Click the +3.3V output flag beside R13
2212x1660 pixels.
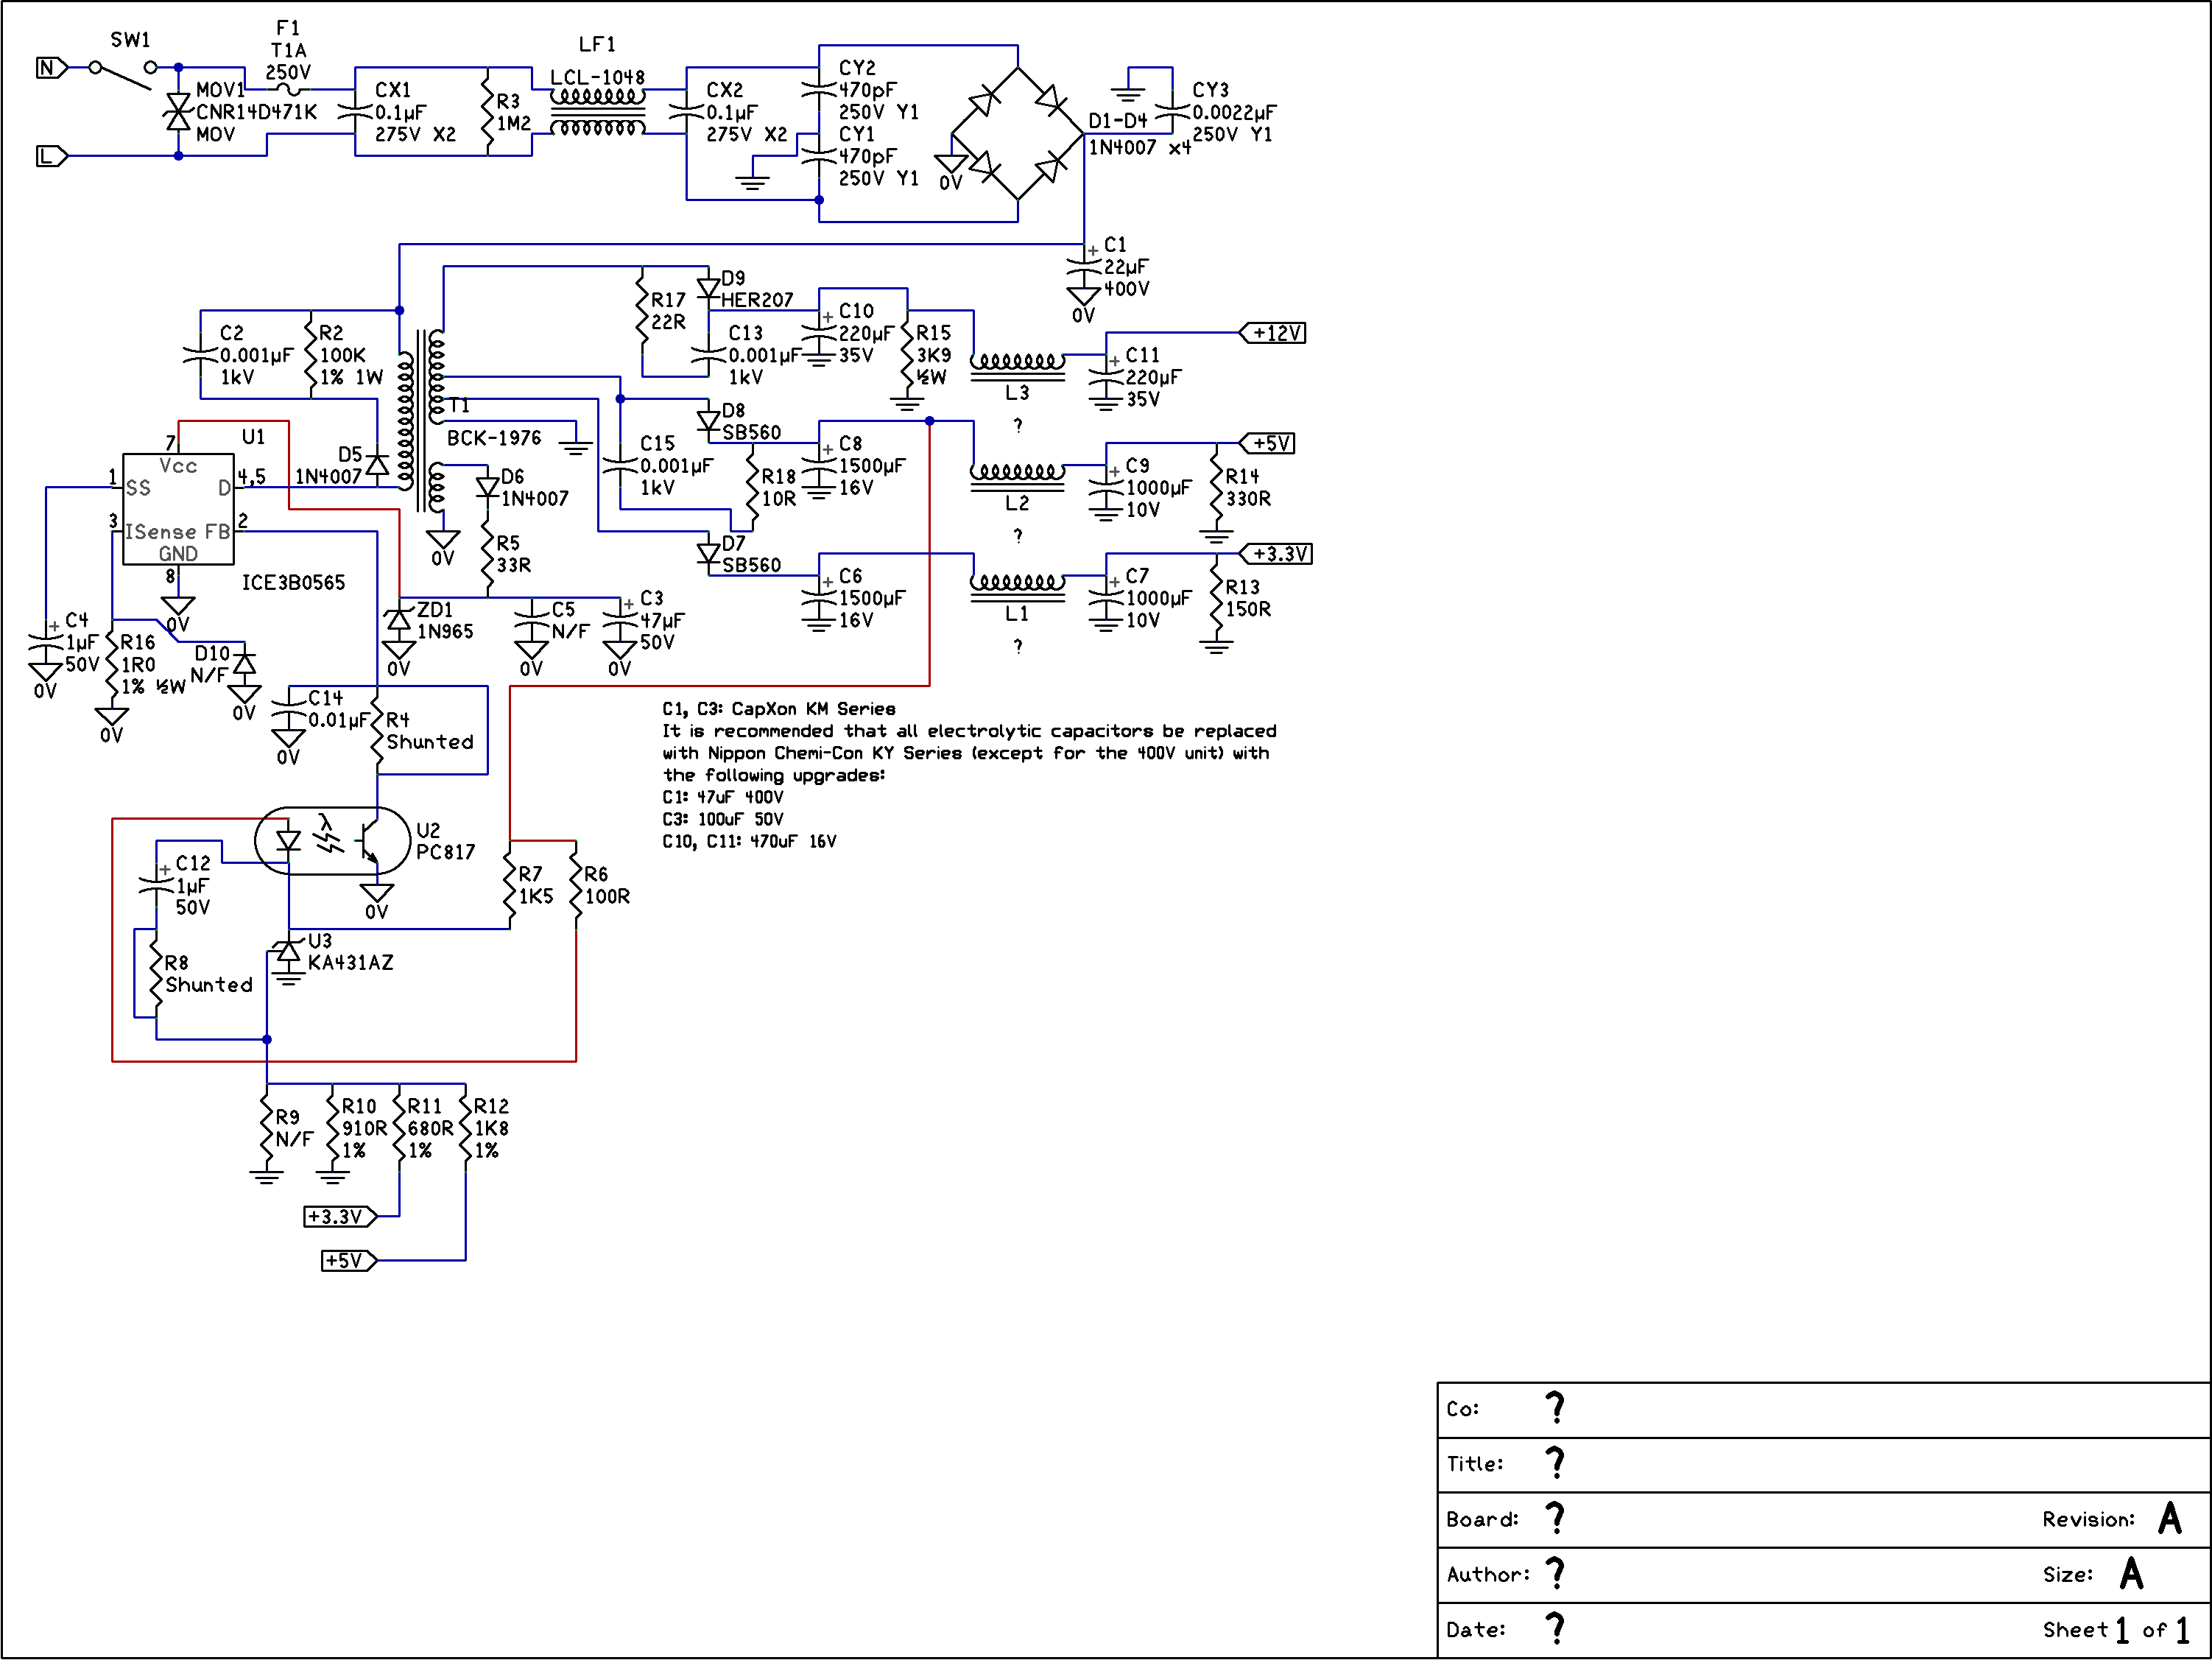tap(1276, 554)
